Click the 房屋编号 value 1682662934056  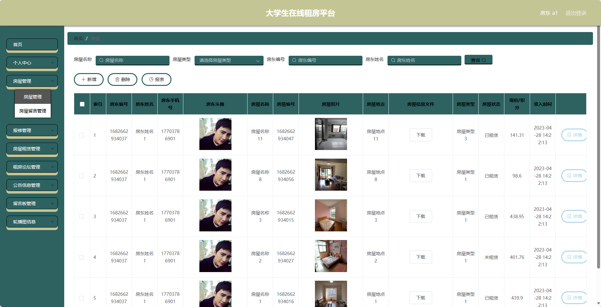click(286, 176)
